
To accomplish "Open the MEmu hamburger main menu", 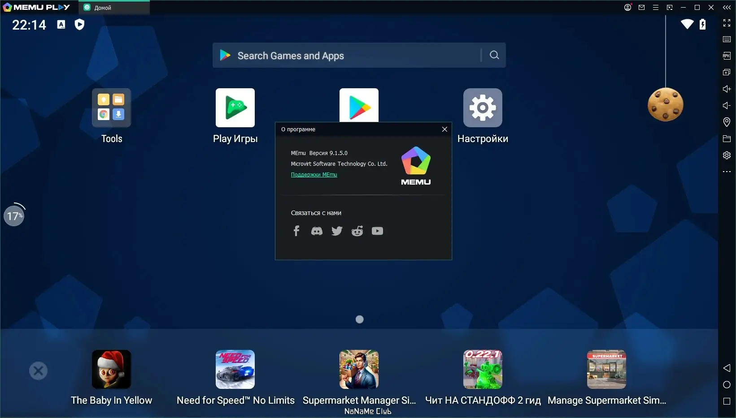I will click(x=655, y=7).
